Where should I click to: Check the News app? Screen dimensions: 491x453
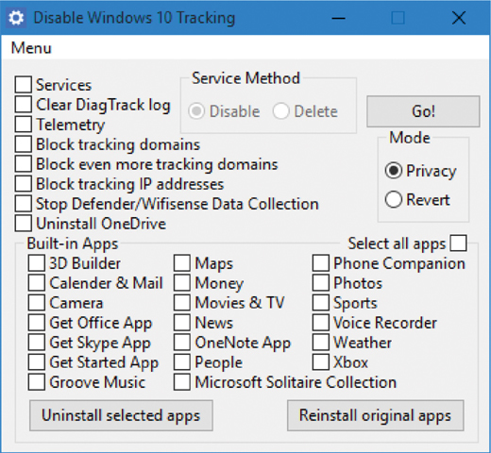(x=182, y=322)
